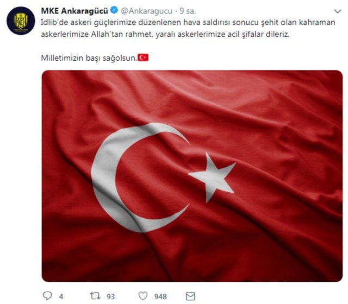Retweet using the retweet arrows icon
This screenshot has width=348, height=304.
point(95,296)
